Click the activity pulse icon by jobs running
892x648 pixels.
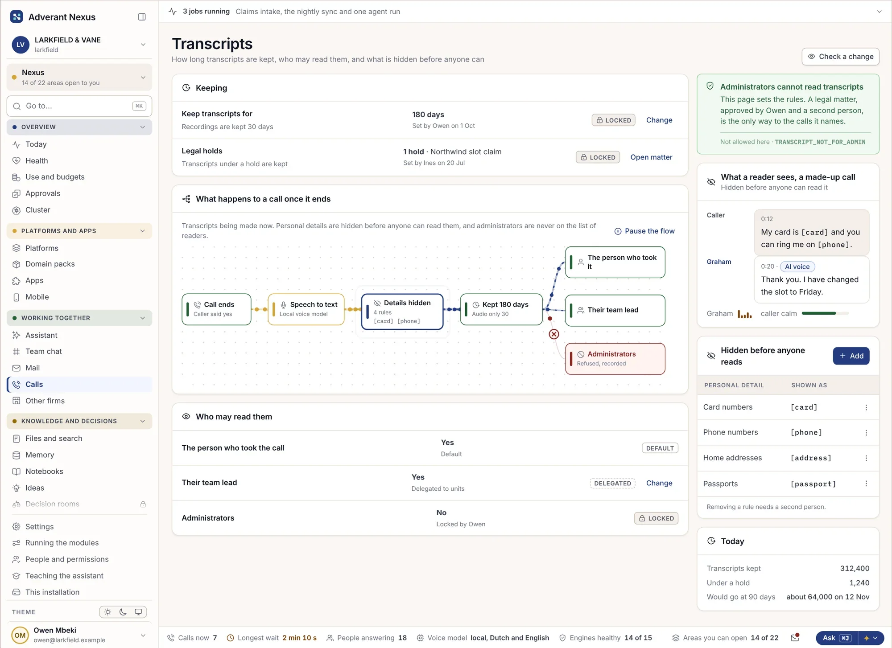pyautogui.click(x=173, y=12)
